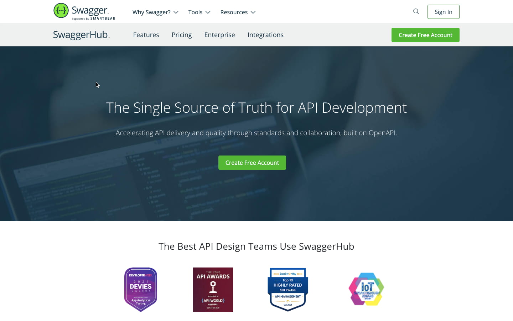
Task: Open the DeveloperWeek Devies award badge
Action: (141, 290)
